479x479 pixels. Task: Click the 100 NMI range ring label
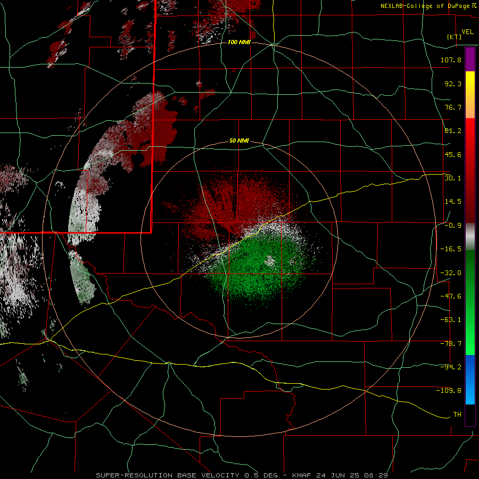point(239,42)
